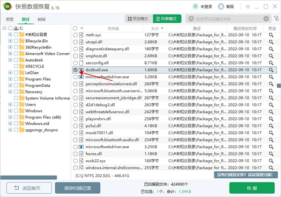Expand the Recovery folder node
This screenshot has height=197, width=281.
pos(10,91)
